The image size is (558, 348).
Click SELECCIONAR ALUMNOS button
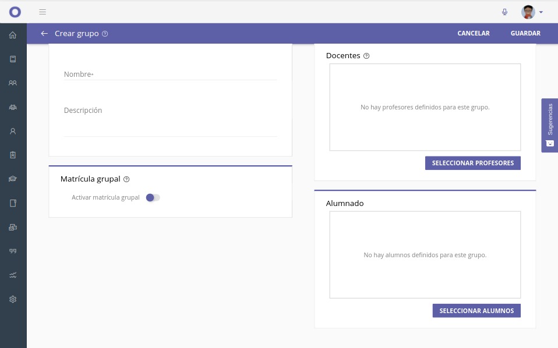click(x=476, y=311)
